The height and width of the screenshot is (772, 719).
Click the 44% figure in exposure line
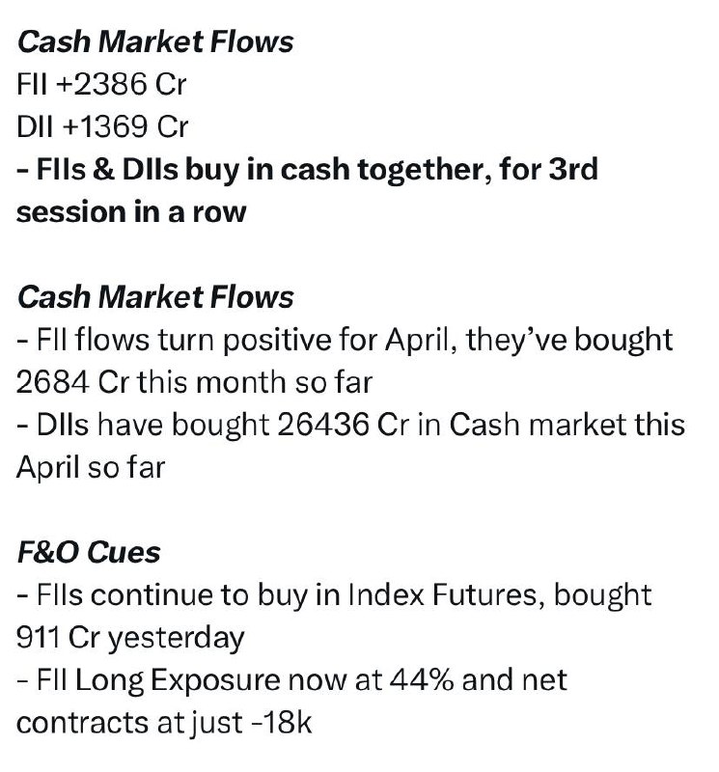pos(422,680)
